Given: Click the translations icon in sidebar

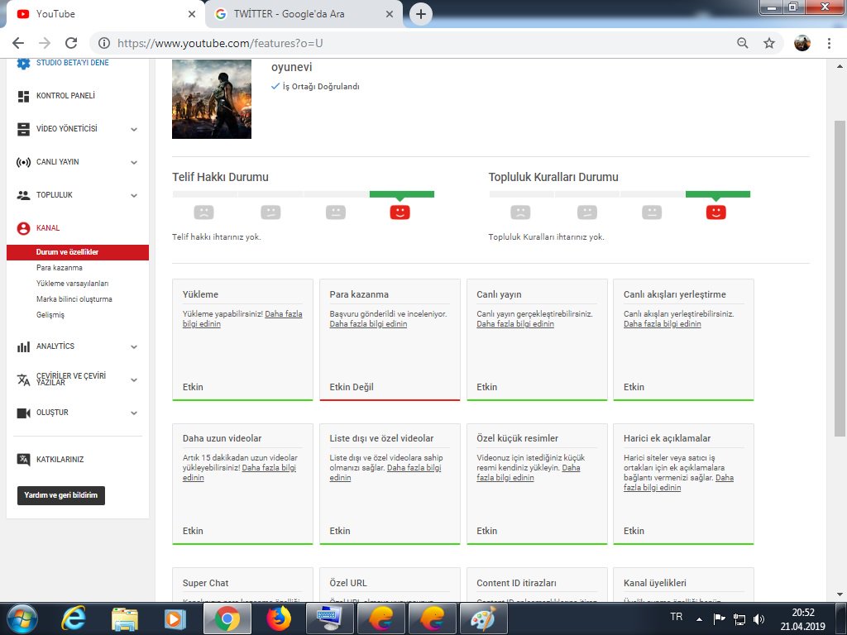Looking at the screenshot, I should [23, 380].
